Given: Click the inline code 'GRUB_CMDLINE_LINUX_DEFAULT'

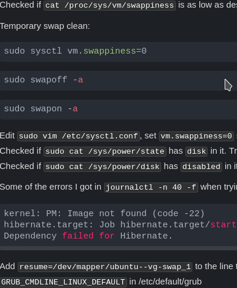Looking at the screenshot, I should [63, 282].
